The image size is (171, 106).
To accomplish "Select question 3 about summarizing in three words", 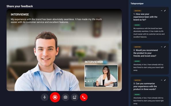I will pos(145,86).
